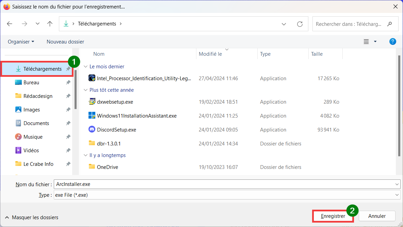Image resolution: width=403 pixels, height=227 pixels.
Task: Open the file Type dropdown
Action: tap(397, 195)
